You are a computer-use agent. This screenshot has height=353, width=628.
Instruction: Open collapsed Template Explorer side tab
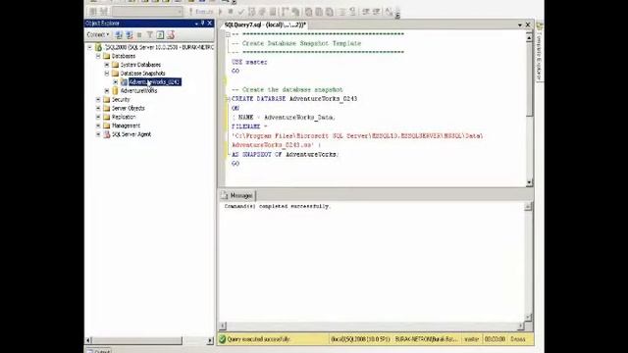(x=540, y=52)
